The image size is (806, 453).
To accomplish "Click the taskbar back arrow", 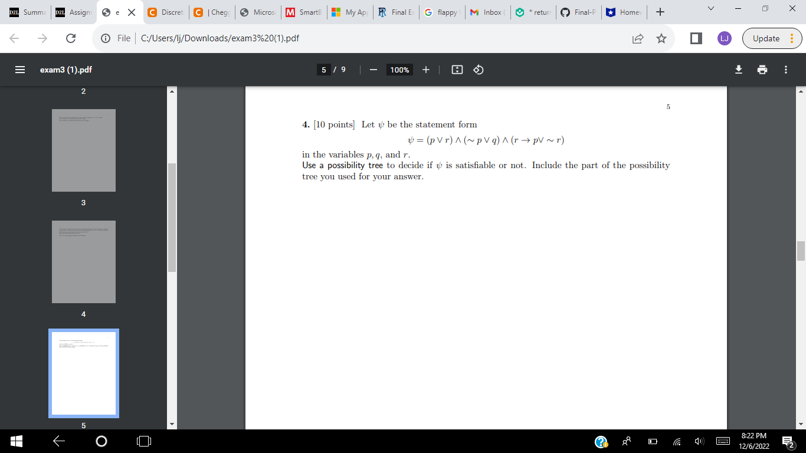I will (x=58, y=441).
